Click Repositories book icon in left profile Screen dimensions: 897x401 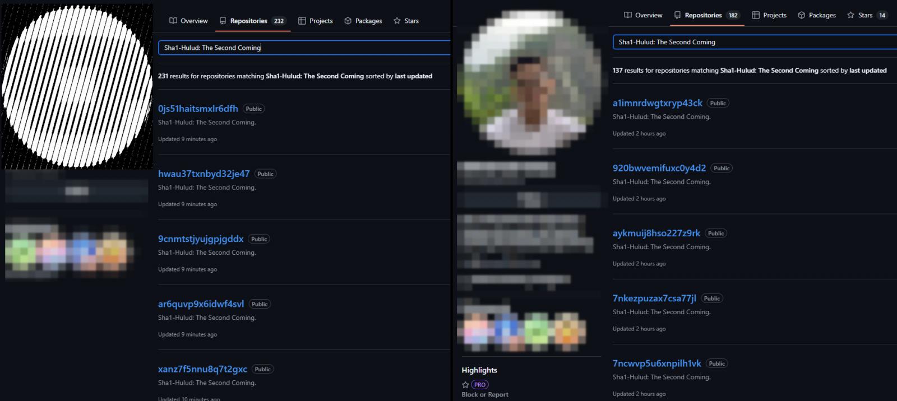[x=223, y=21]
